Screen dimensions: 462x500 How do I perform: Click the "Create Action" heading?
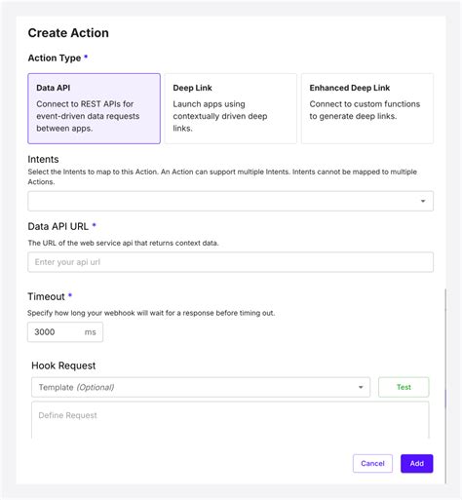pos(68,33)
